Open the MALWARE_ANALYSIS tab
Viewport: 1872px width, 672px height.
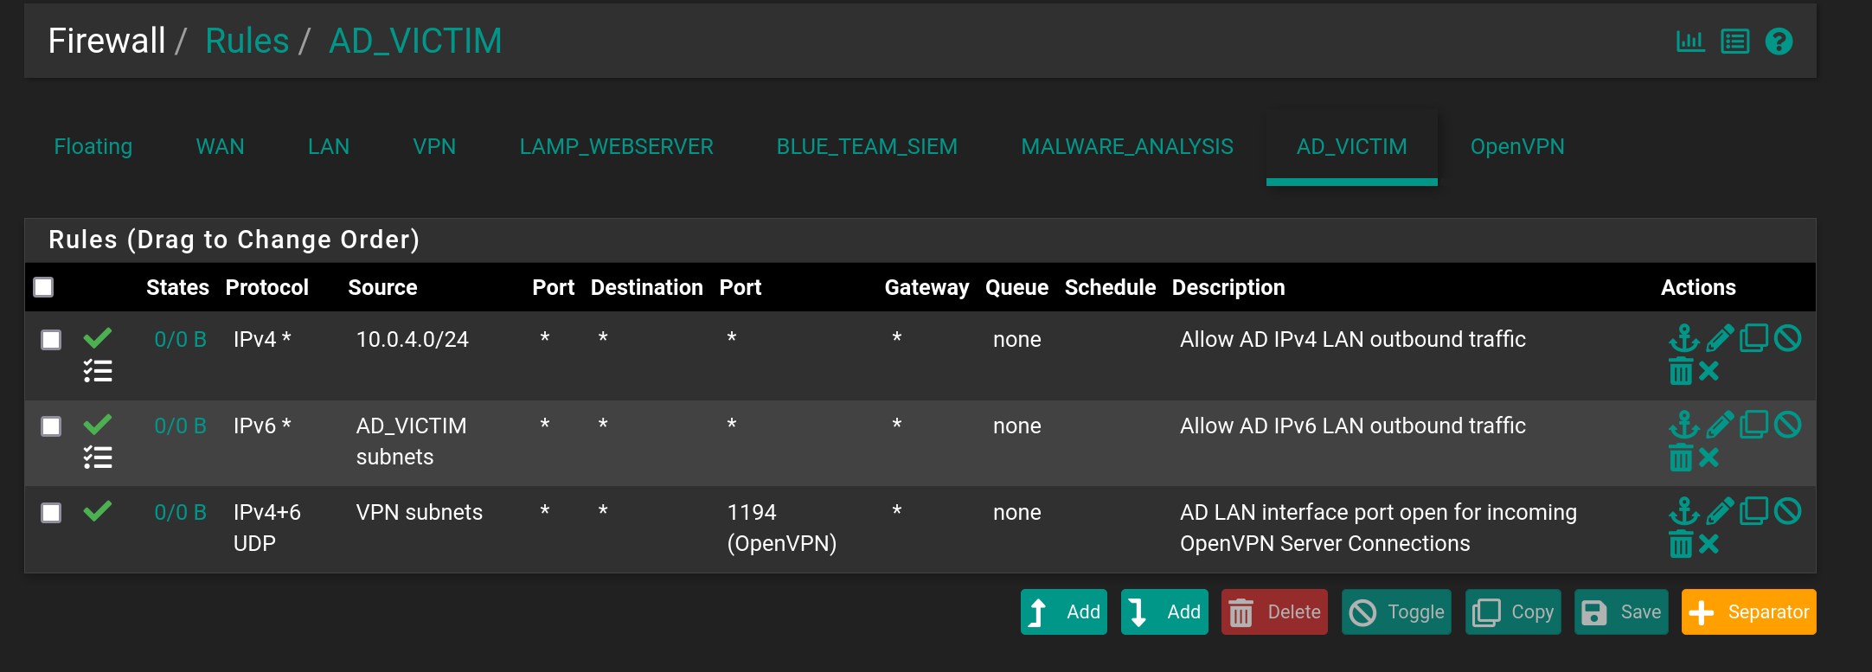coord(1126,147)
